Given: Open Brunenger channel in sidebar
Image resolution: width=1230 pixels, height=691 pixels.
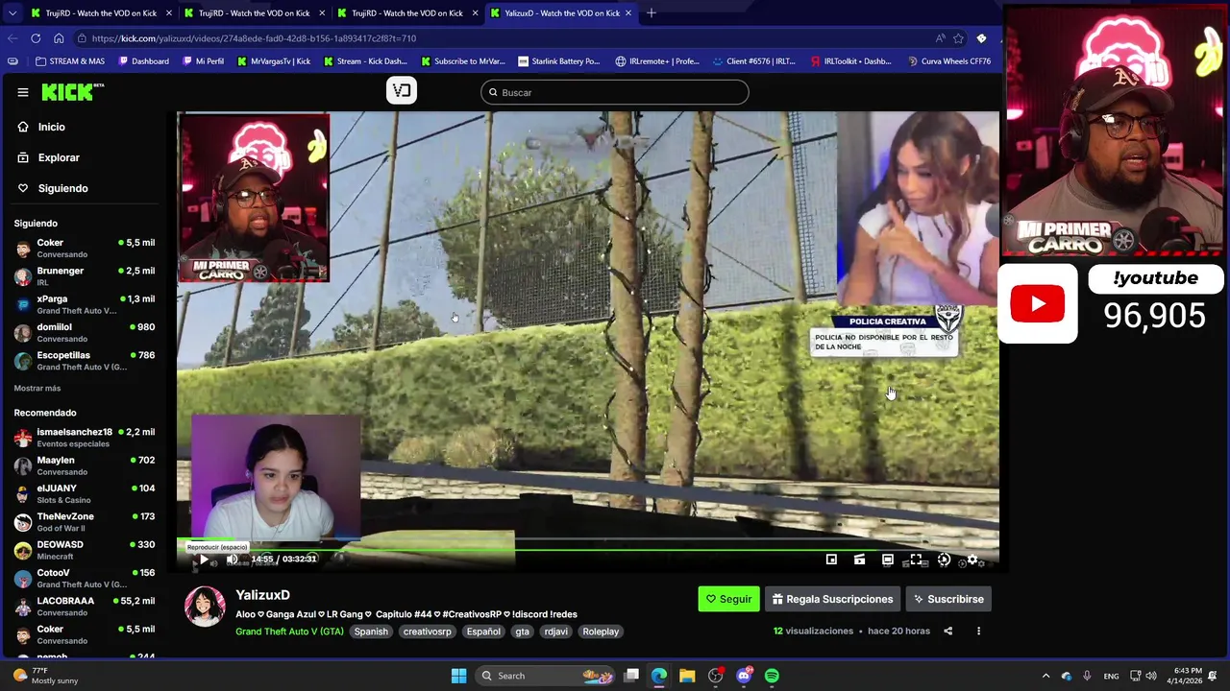Looking at the screenshot, I should [x=85, y=276].
